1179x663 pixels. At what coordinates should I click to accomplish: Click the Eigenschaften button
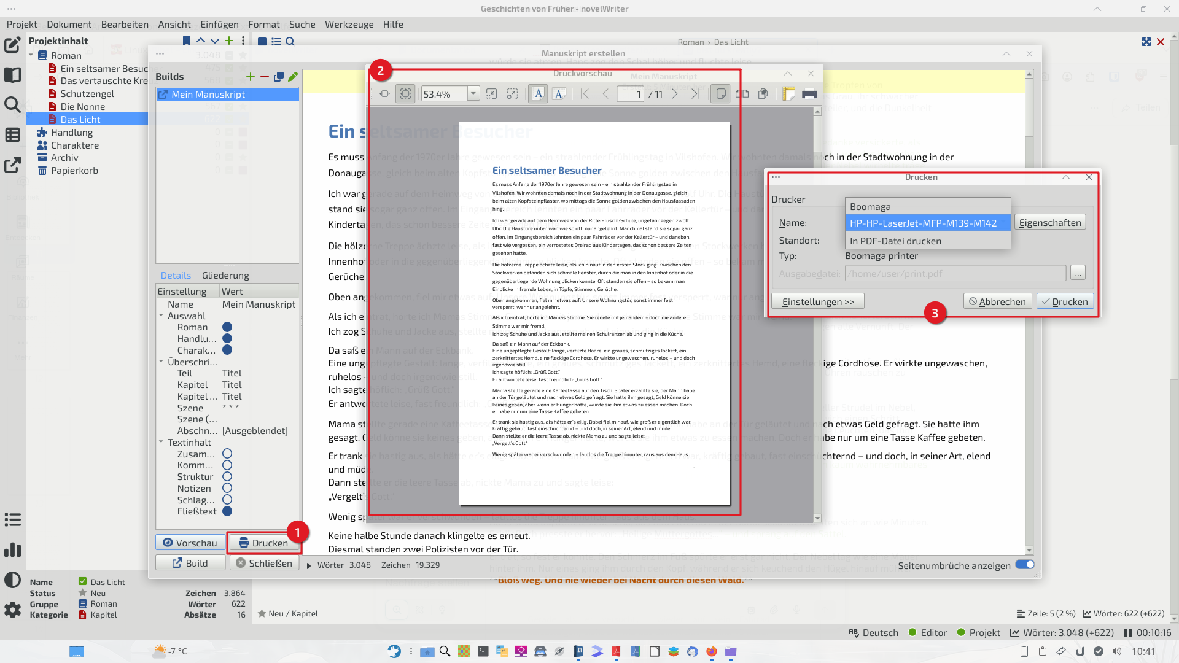1049,222
